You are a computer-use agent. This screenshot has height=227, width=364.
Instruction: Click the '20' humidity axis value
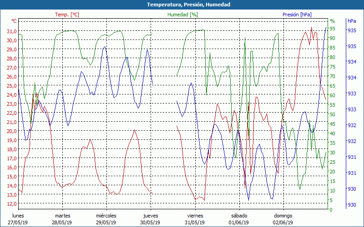pyautogui.click(x=333, y=172)
